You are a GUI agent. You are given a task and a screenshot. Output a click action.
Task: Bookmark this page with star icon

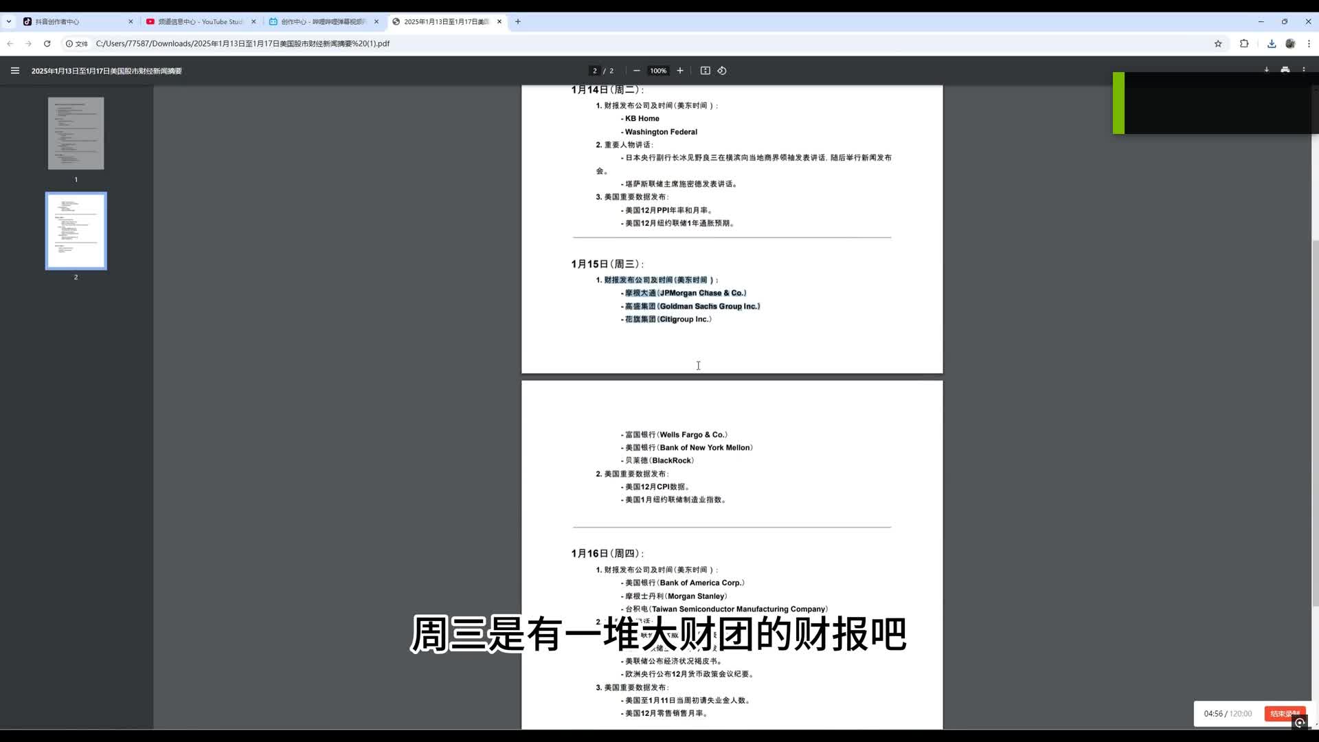(x=1218, y=43)
